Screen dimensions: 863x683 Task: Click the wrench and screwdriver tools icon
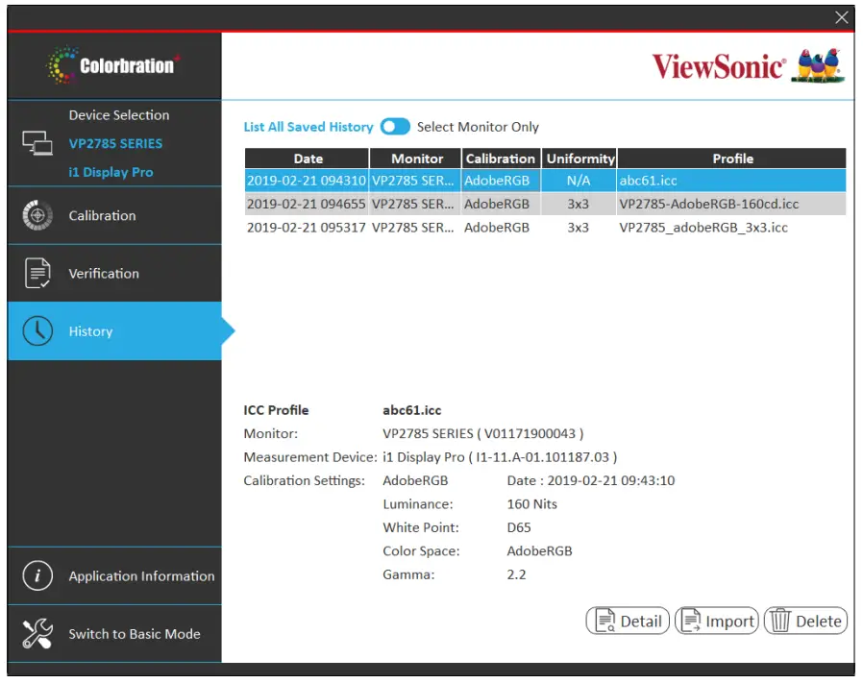[x=37, y=633]
